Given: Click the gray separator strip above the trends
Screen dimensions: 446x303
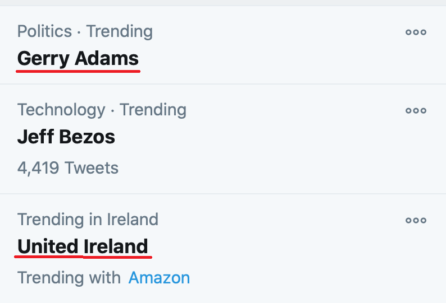Looking at the screenshot, I should click(x=223, y=3).
